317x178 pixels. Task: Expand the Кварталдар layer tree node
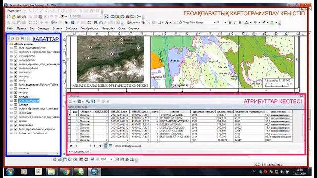coord(11,125)
